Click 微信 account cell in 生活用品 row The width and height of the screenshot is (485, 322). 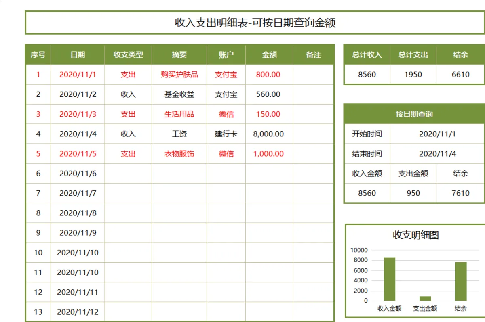pyautogui.click(x=226, y=114)
